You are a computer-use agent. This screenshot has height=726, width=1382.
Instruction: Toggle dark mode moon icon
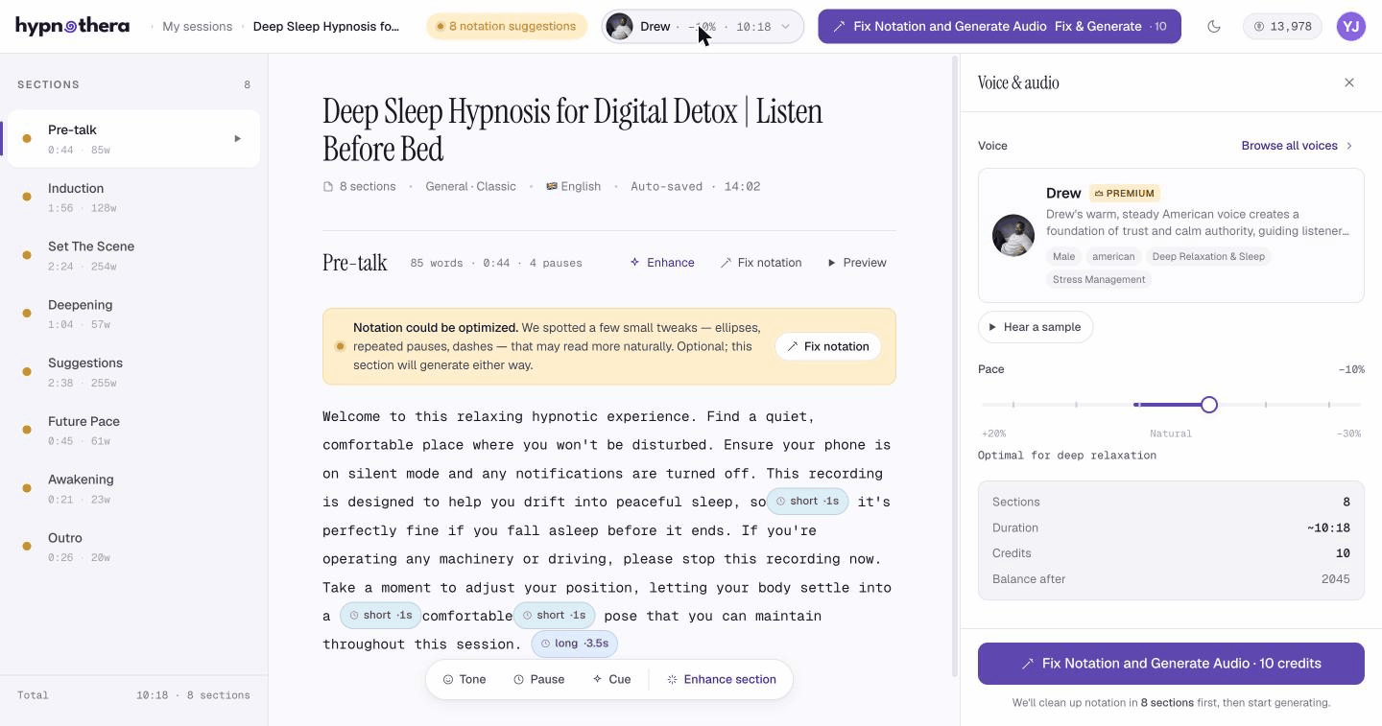[x=1214, y=27]
